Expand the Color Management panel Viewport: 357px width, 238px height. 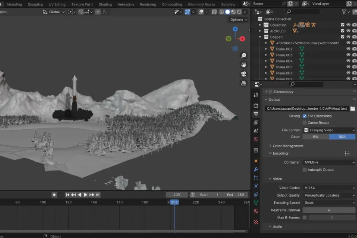288,146
